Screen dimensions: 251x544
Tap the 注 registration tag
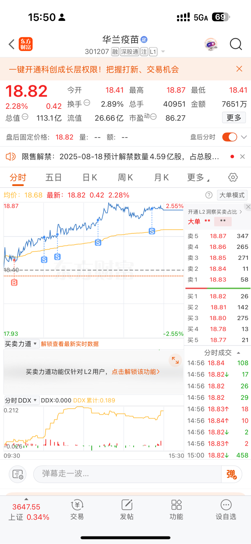[x=144, y=52]
